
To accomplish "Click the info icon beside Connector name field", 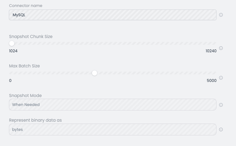I will point(221,15).
